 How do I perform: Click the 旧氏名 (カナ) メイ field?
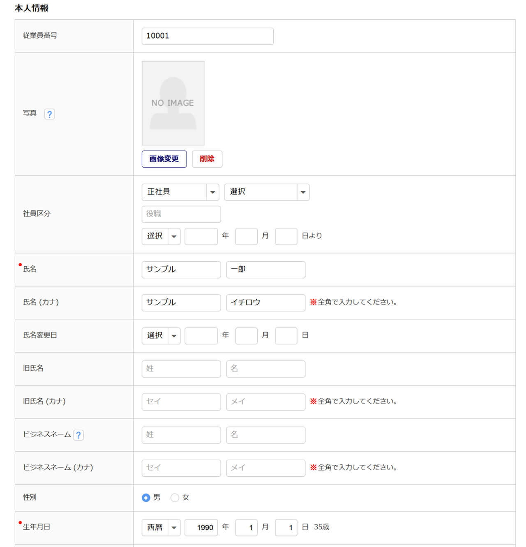coord(265,402)
